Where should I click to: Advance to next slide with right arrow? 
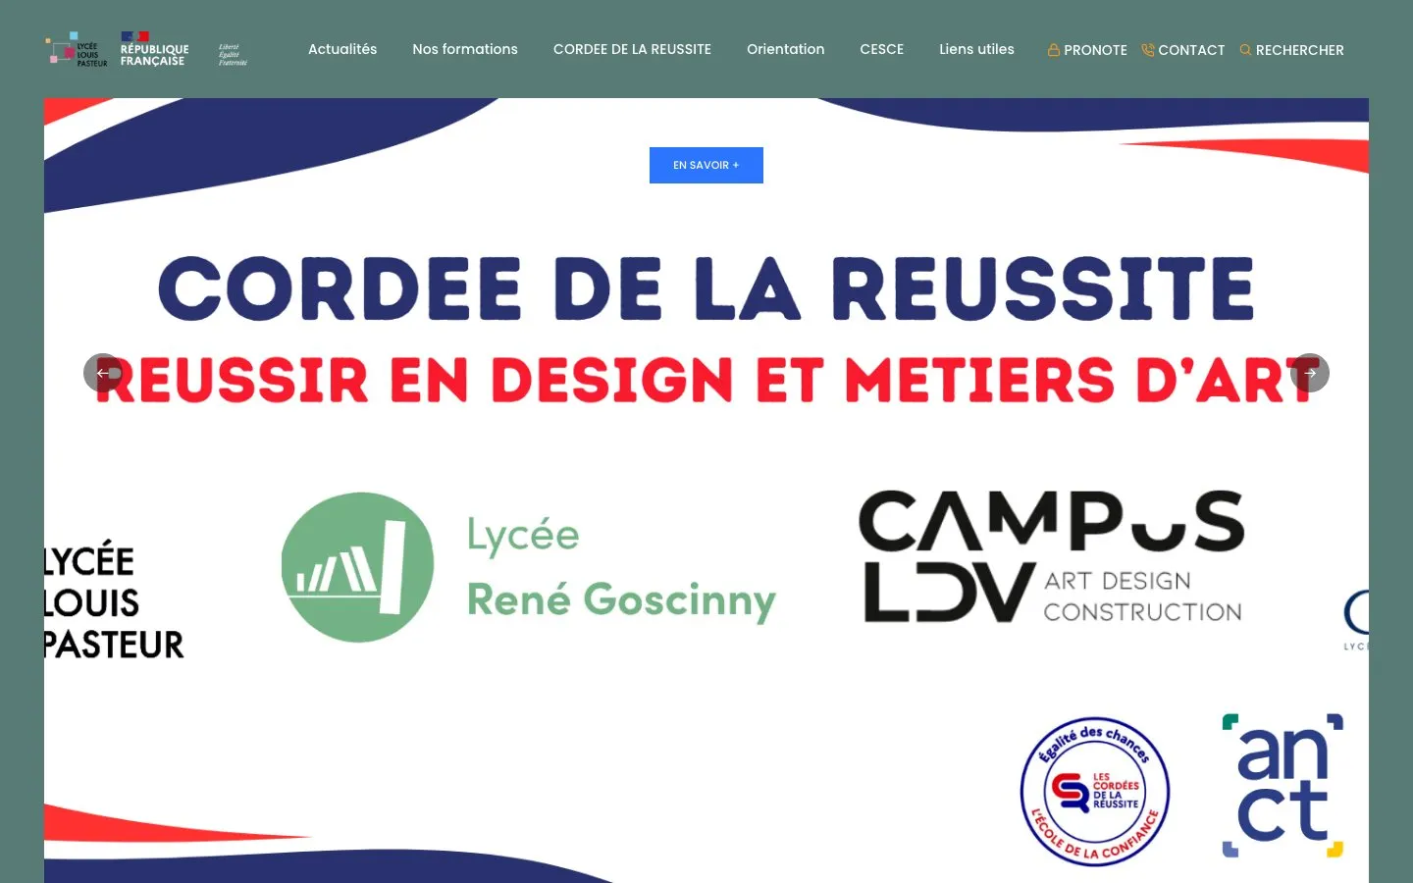click(1310, 373)
